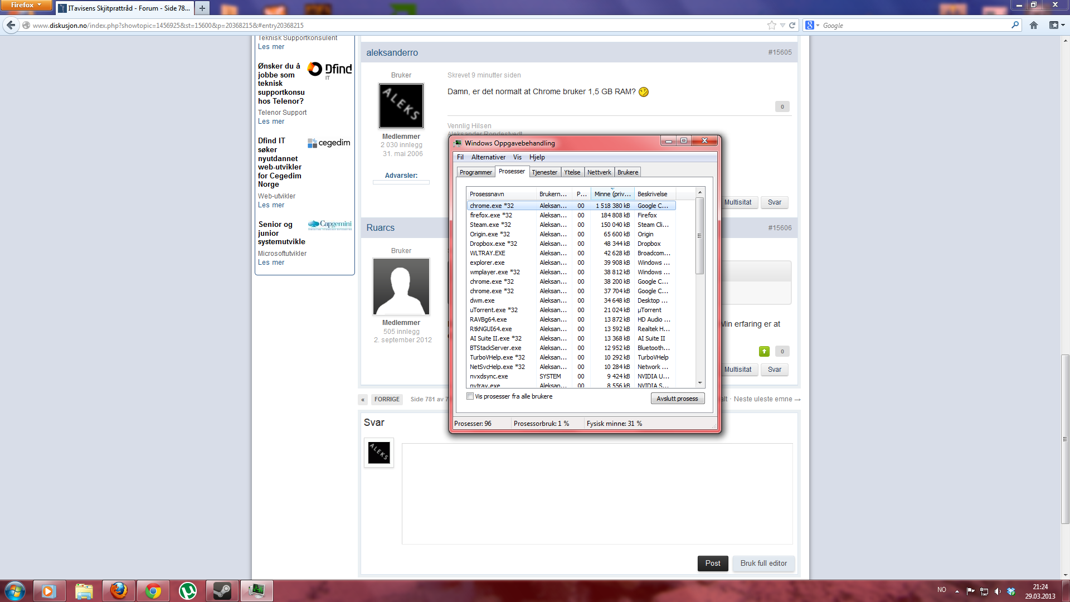This screenshot has height=602, width=1070.
Task: Switch to Firefox from the taskbar
Action: tap(118, 591)
